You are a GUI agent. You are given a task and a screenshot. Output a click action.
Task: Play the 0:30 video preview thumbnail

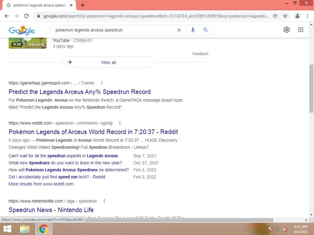pyautogui.click(x=28, y=43)
